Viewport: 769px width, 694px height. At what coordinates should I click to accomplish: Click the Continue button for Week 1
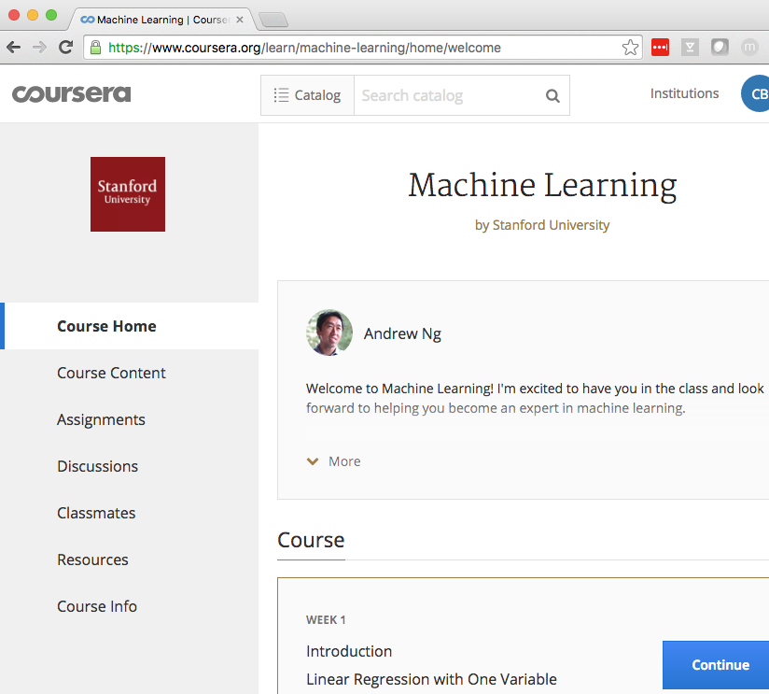click(x=716, y=664)
